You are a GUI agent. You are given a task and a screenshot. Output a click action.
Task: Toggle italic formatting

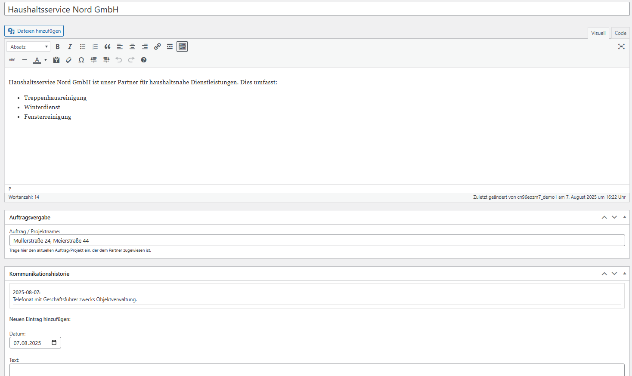point(70,46)
